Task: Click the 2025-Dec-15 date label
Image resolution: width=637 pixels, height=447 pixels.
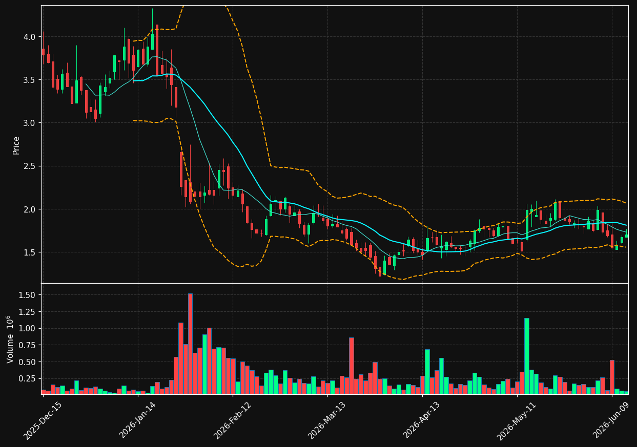Action: [x=42, y=420]
